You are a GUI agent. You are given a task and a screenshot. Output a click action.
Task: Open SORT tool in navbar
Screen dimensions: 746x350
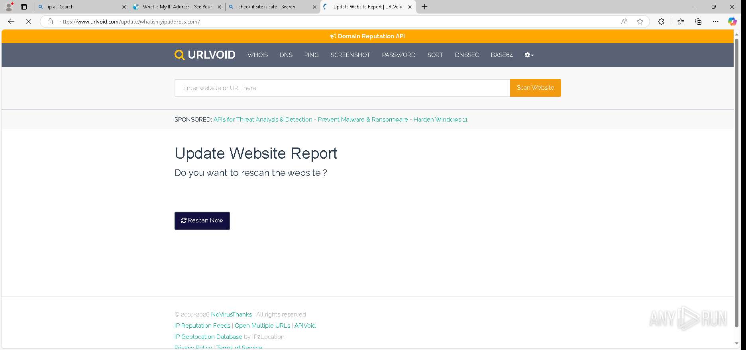click(x=435, y=55)
